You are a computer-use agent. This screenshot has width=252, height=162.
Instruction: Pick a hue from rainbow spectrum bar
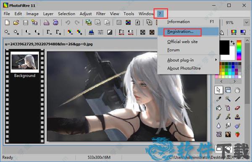[239, 50]
